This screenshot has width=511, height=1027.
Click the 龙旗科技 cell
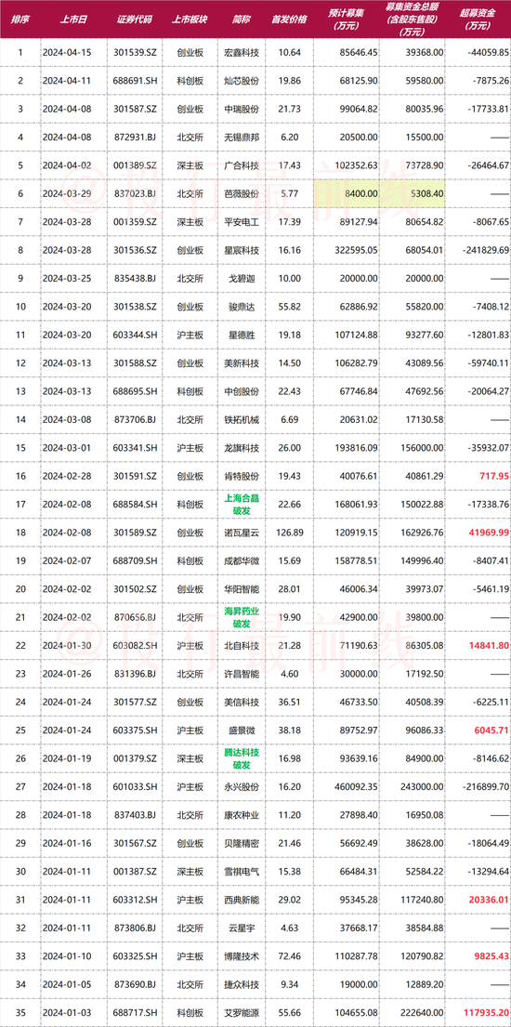[x=241, y=447]
